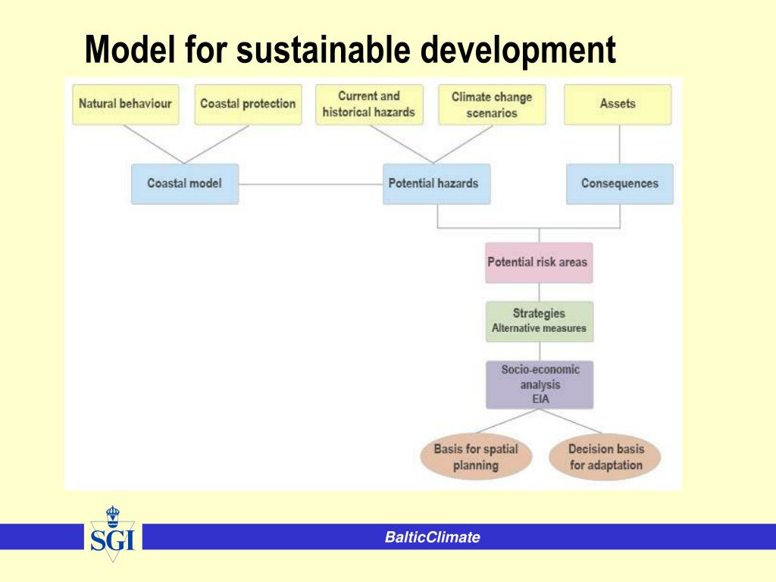Screen dimensions: 776x582
Task: Click the 'Current and historical hazards' box
Action: point(369,105)
